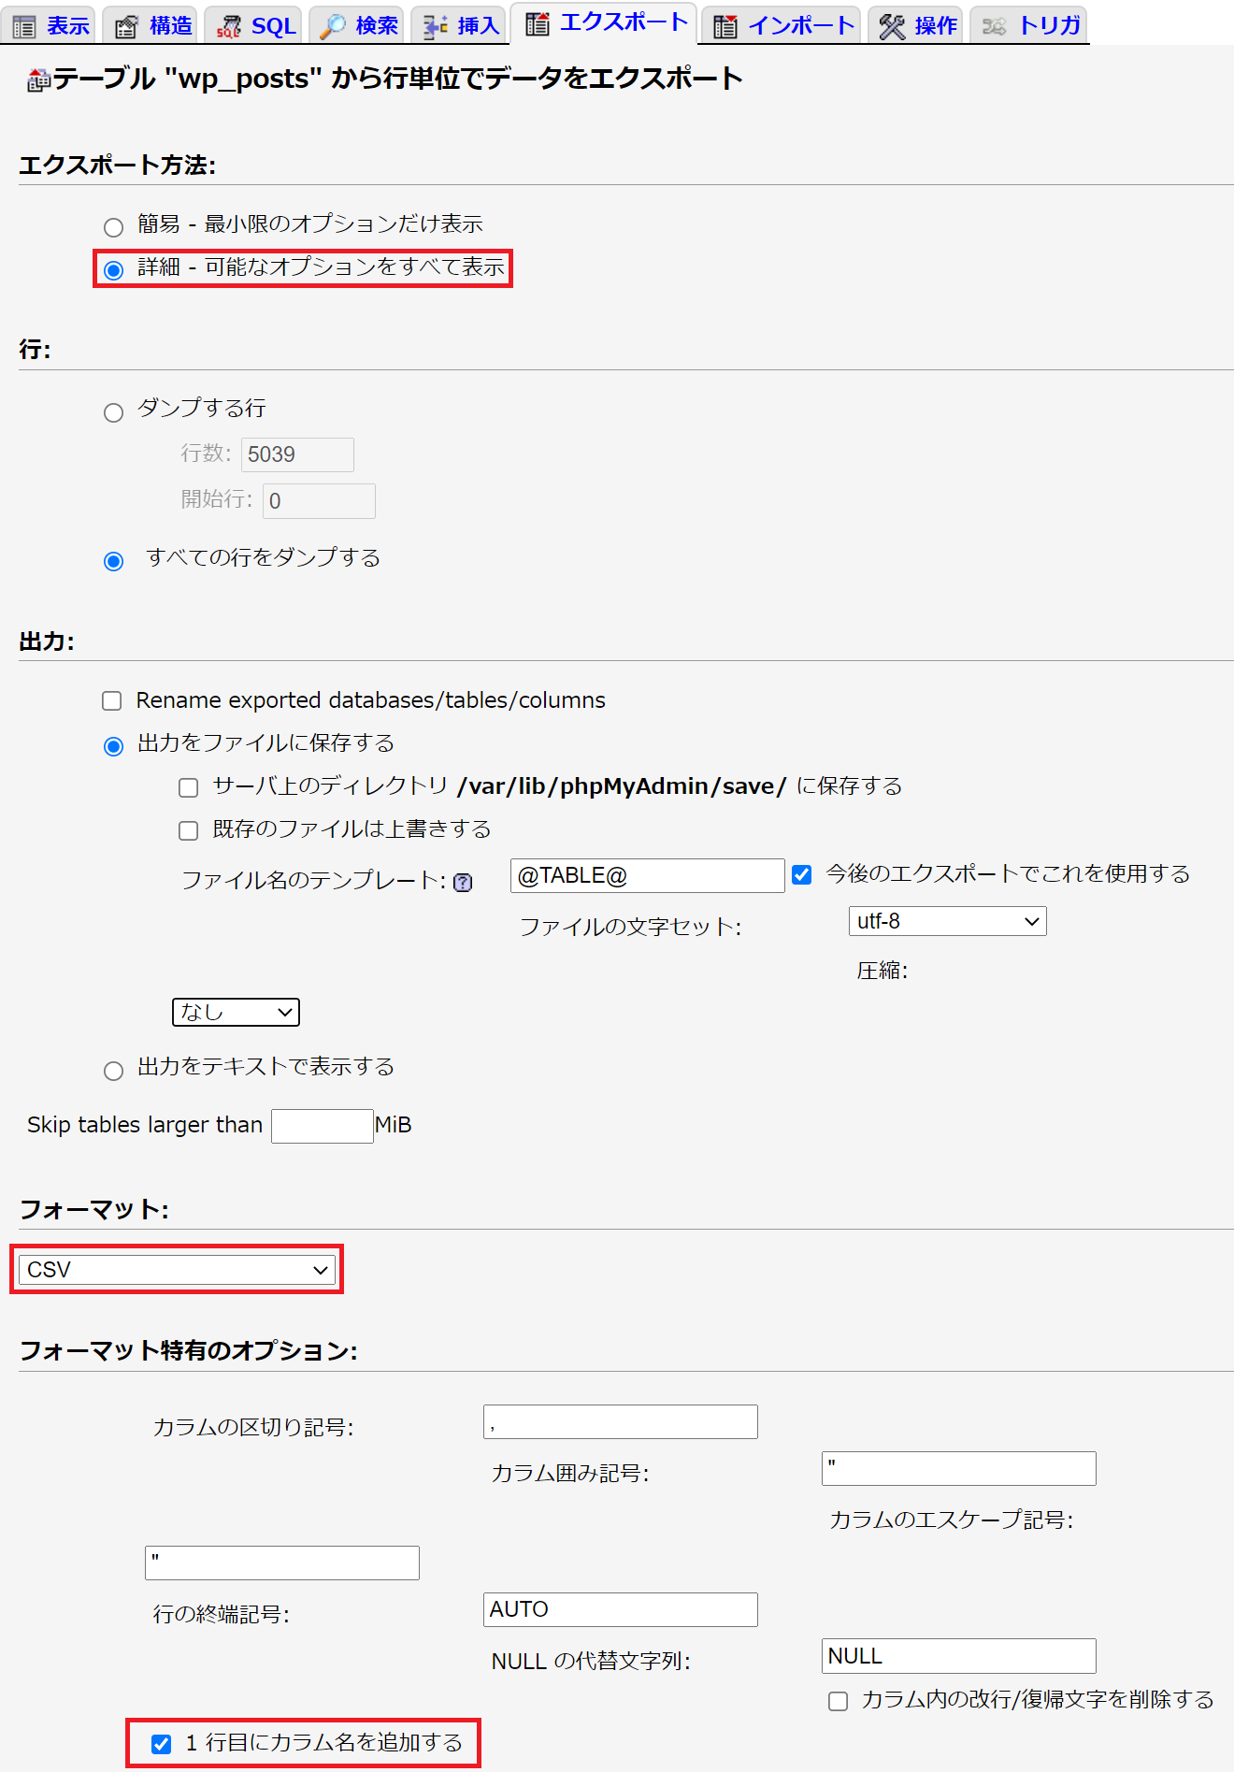Click the table icon on the 表示 tab
Screen dimensions: 1234x1772
point(24,26)
